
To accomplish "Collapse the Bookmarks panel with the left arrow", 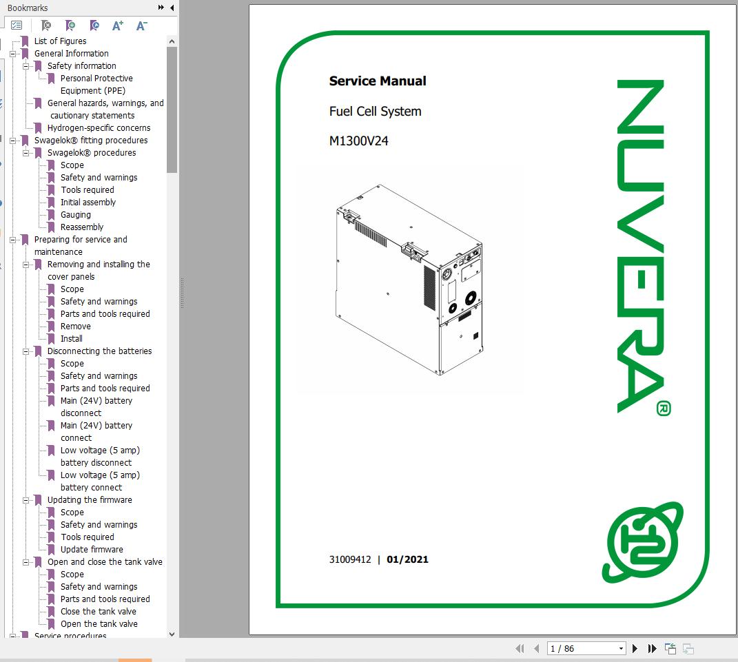I will click(172, 8).
